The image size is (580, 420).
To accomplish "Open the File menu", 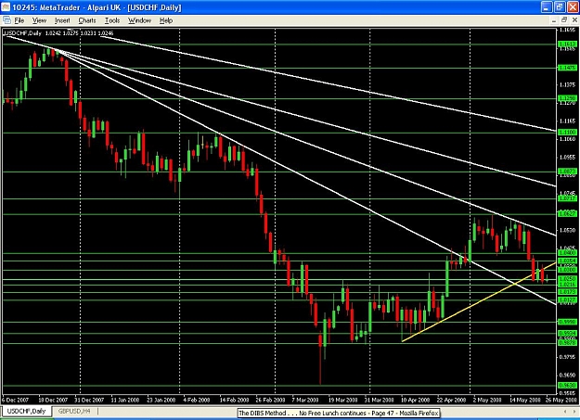I will coord(19,20).
